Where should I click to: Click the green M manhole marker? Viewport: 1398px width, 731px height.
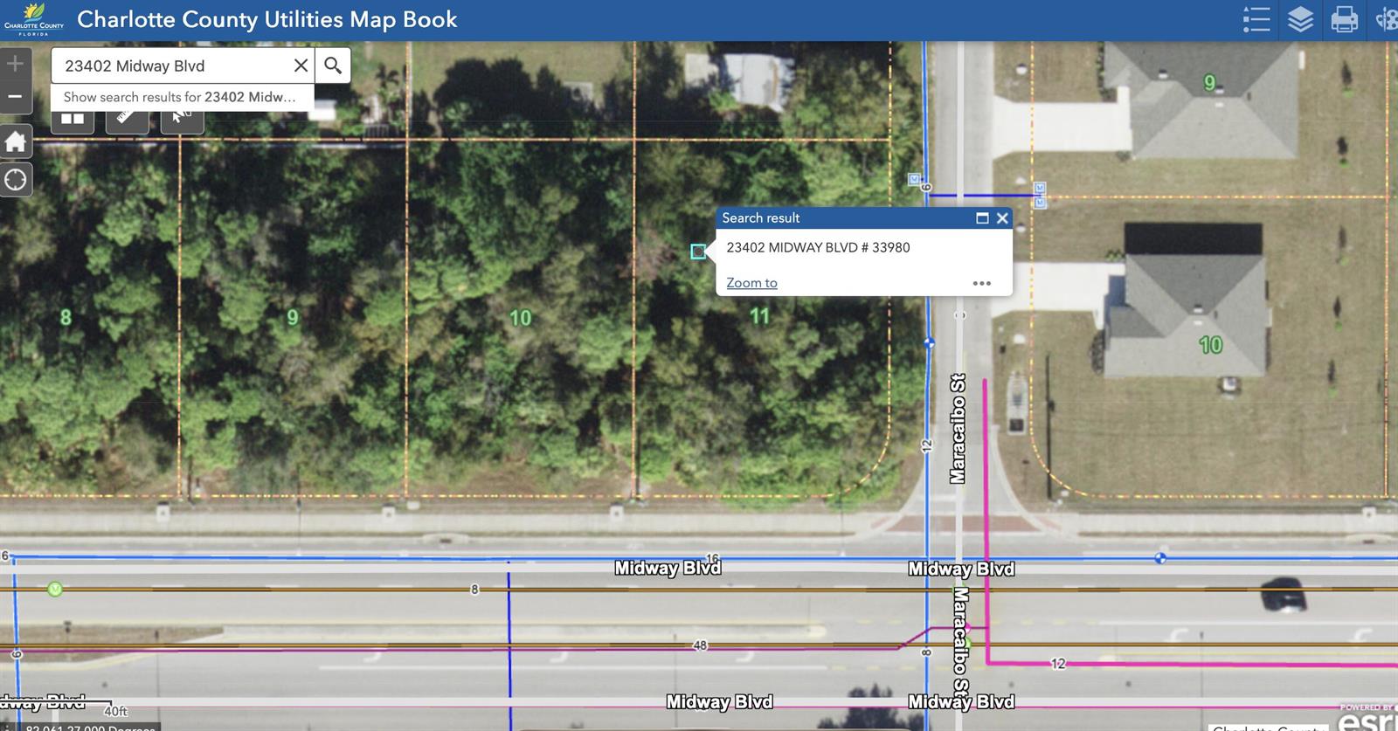pos(55,590)
